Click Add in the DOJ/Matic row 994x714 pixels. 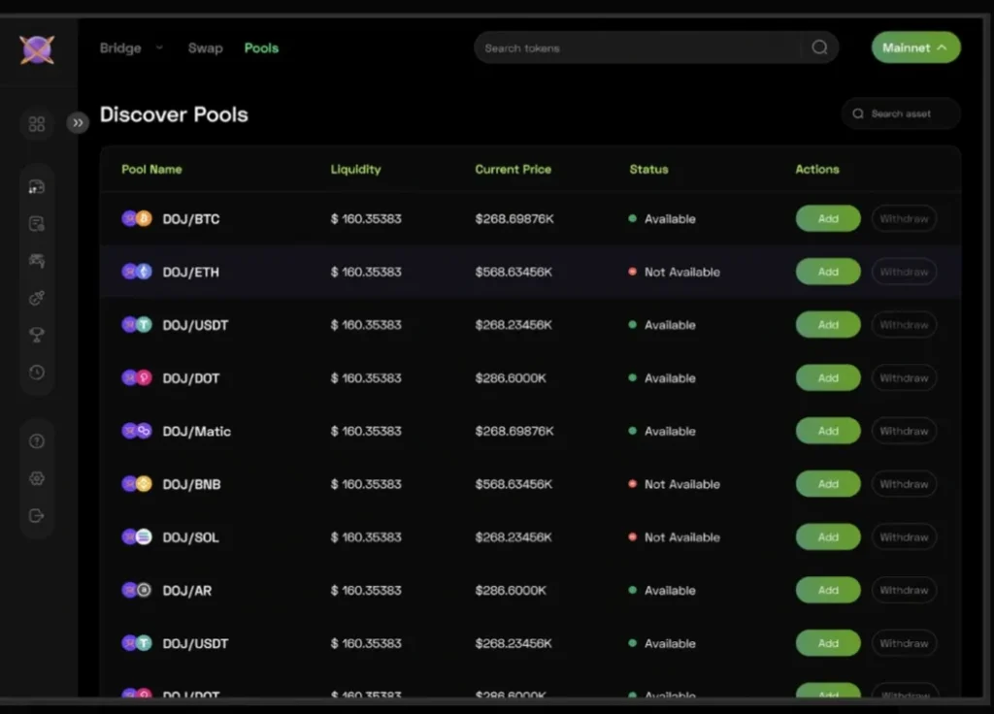point(828,431)
